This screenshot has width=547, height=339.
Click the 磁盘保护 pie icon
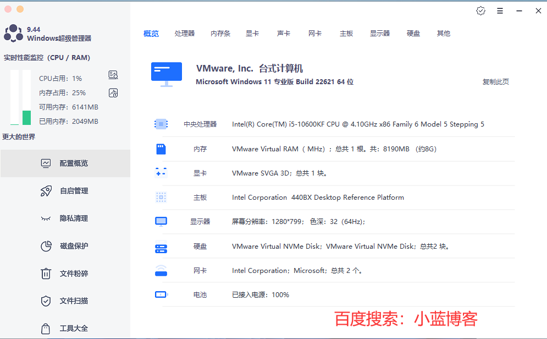(x=46, y=246)
